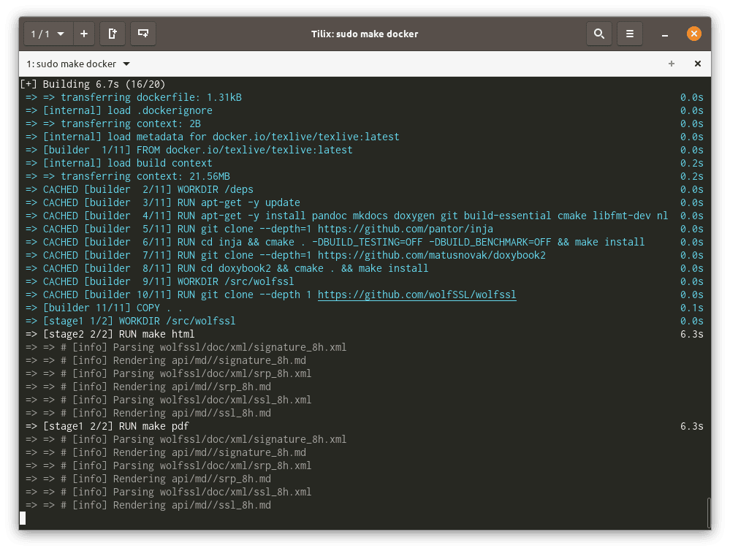Click the wolfSSL GitHub link
The width and height of the screenshot is (730, 551).
417,294
